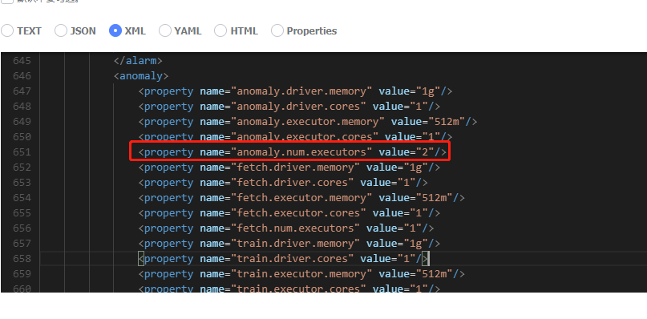
Task: Select the JSON format radio button
Action: [61, 30]
